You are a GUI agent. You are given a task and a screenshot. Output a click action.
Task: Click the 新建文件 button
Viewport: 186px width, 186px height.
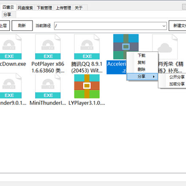tap(177, 26)
